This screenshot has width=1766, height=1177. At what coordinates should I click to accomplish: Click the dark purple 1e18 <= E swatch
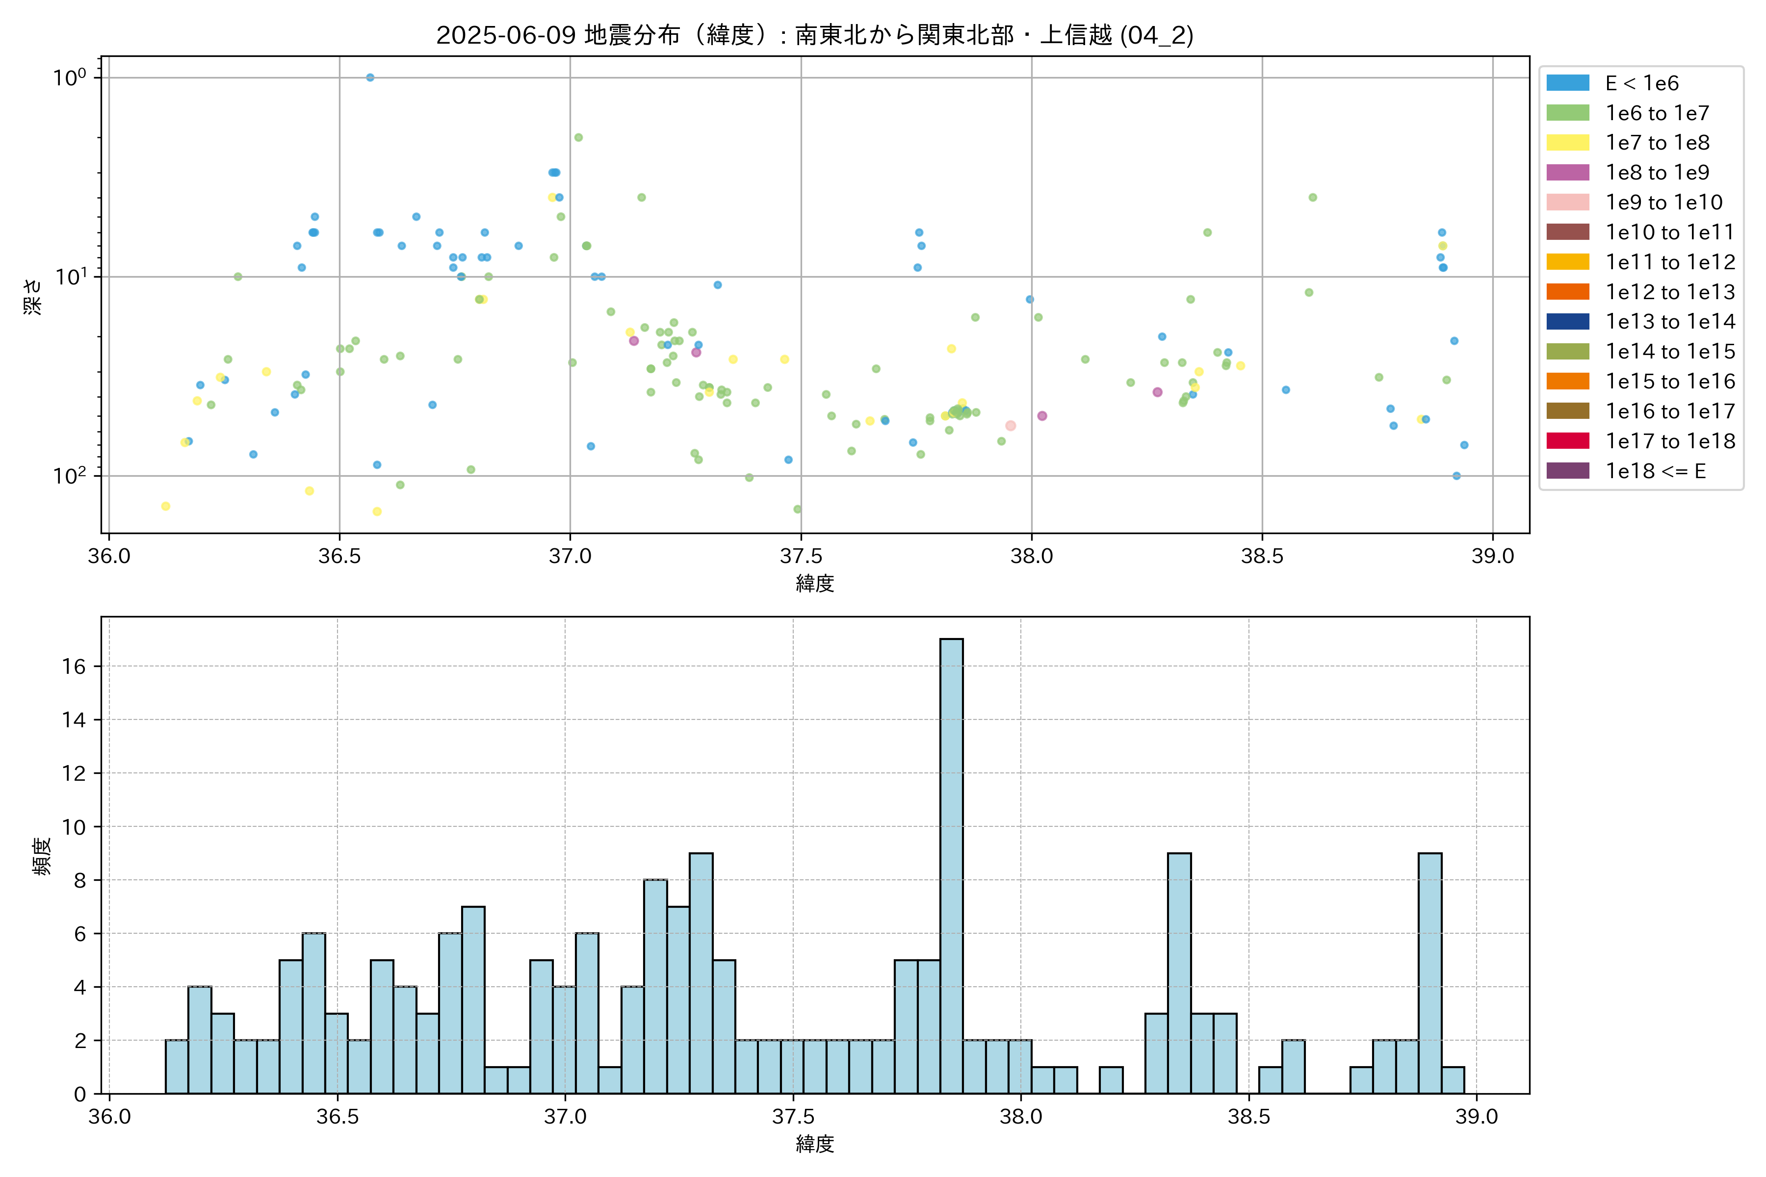pos(1567,471)
